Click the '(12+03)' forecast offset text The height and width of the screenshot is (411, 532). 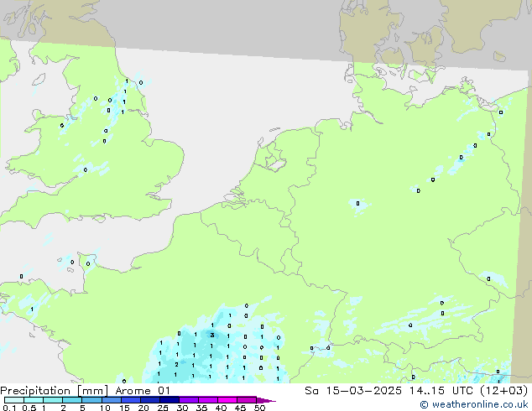click(504, 391)
